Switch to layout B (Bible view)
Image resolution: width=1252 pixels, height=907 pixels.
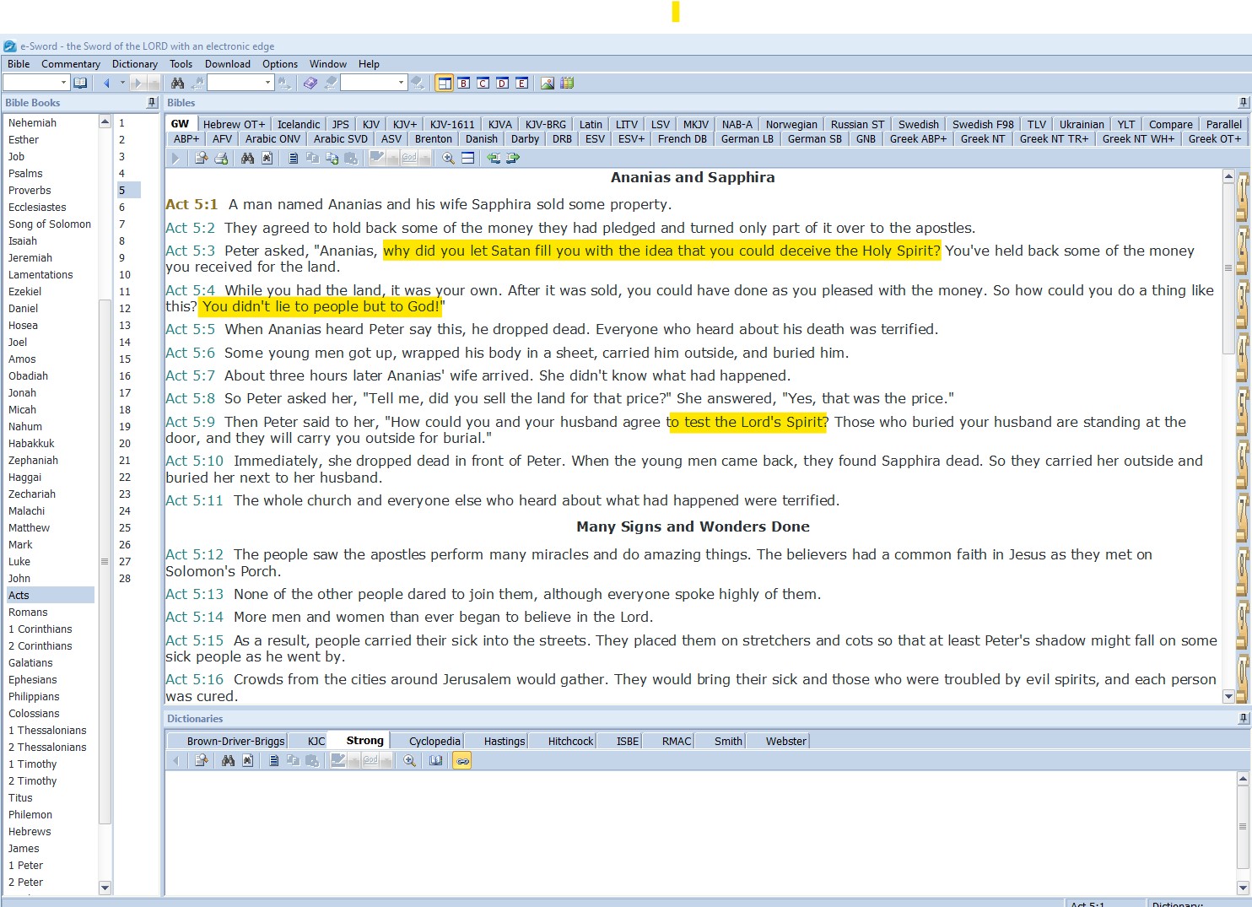pos(464,83)
